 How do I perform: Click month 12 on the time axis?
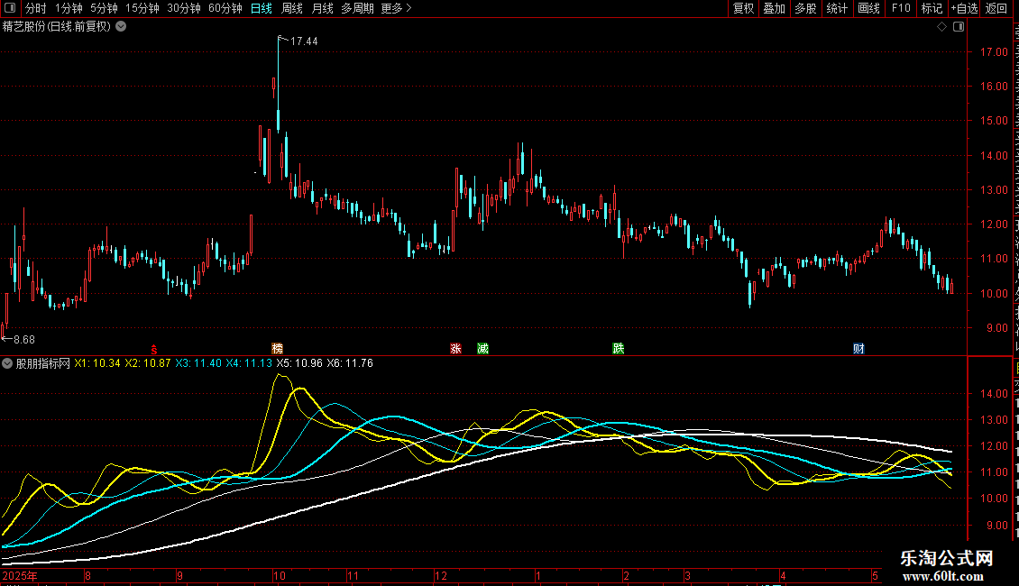click(441, 575)
